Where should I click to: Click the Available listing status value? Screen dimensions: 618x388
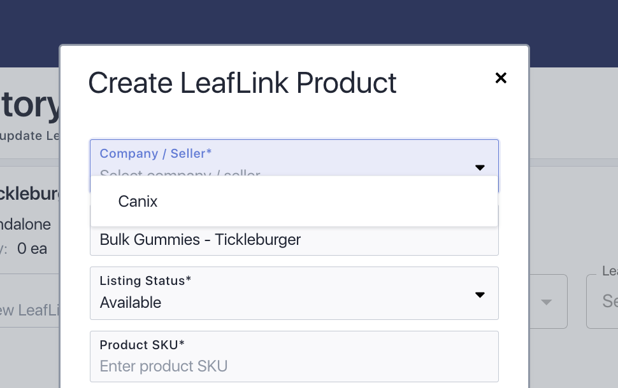pos(131,303)
